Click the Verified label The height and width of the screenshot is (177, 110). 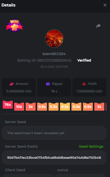[x=84, y=60]
